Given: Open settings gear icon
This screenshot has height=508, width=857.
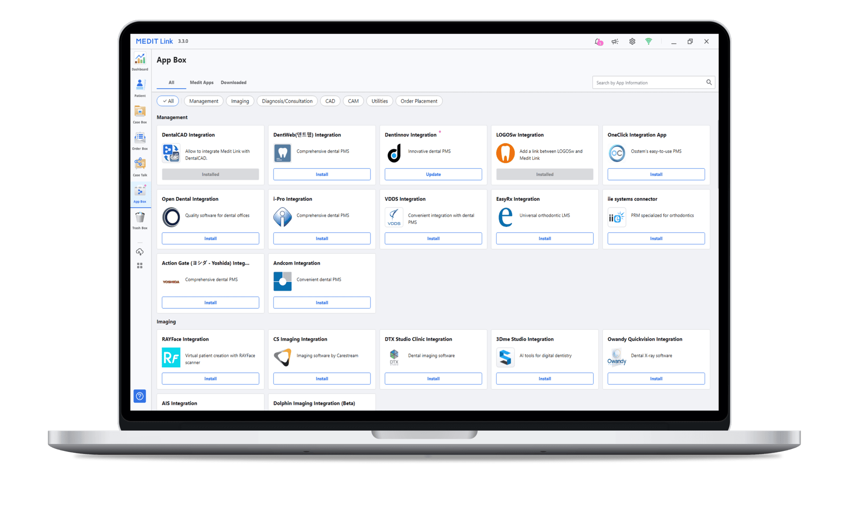Looking at the screenshot, I should pos(632,42).
